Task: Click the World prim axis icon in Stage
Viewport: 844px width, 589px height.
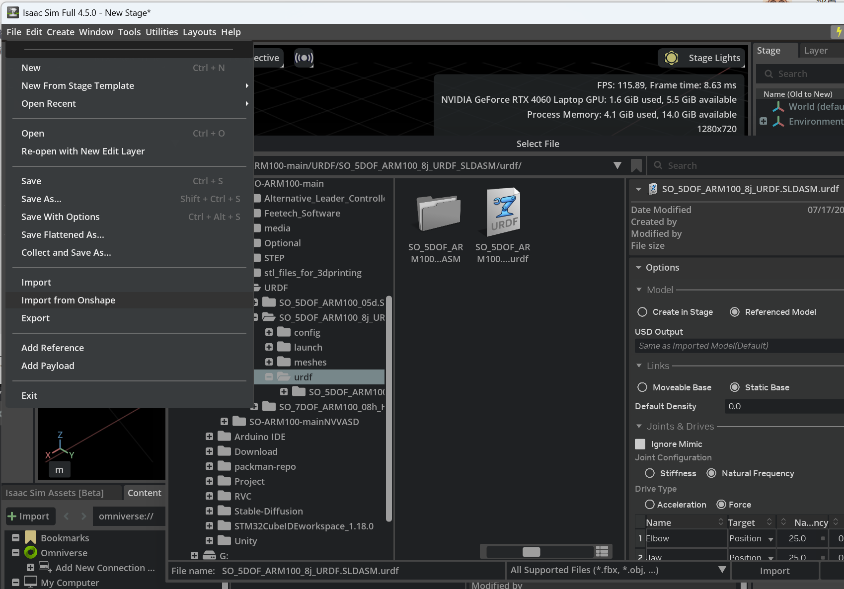Action: tap(778, 107)
